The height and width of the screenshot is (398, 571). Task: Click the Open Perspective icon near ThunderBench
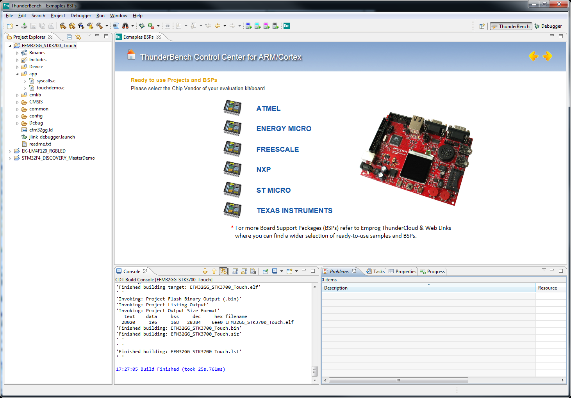[482, 26]
